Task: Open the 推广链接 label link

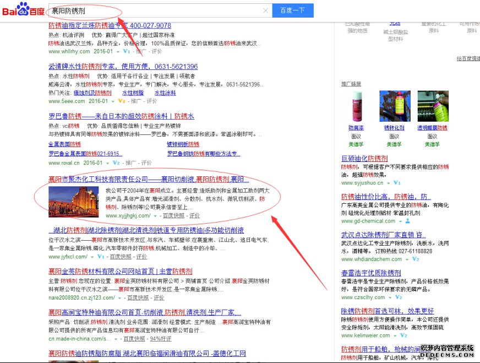Action: point(351,84)
